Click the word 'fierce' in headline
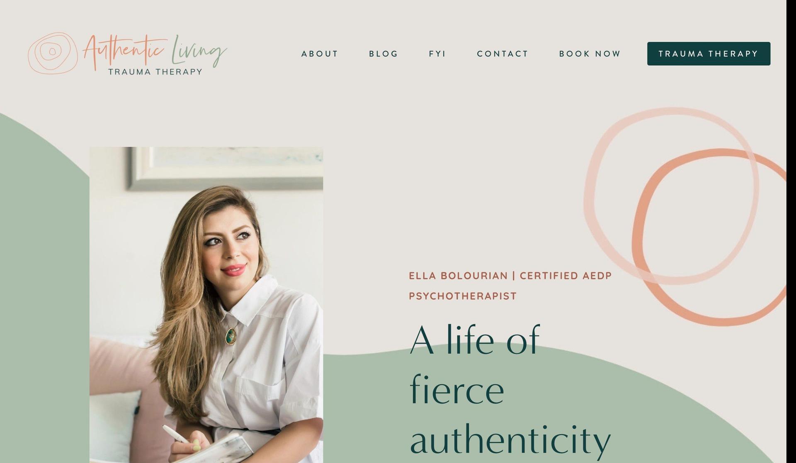Viewport: 796px width, 463px height. (x=457, y=389)
